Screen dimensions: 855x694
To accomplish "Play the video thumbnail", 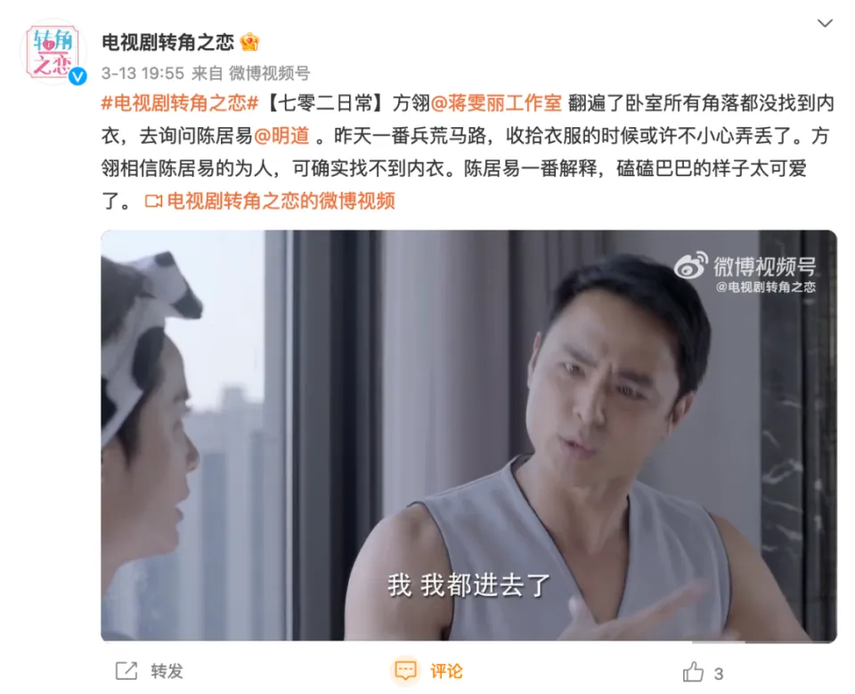I will click(x=469, y=436).
